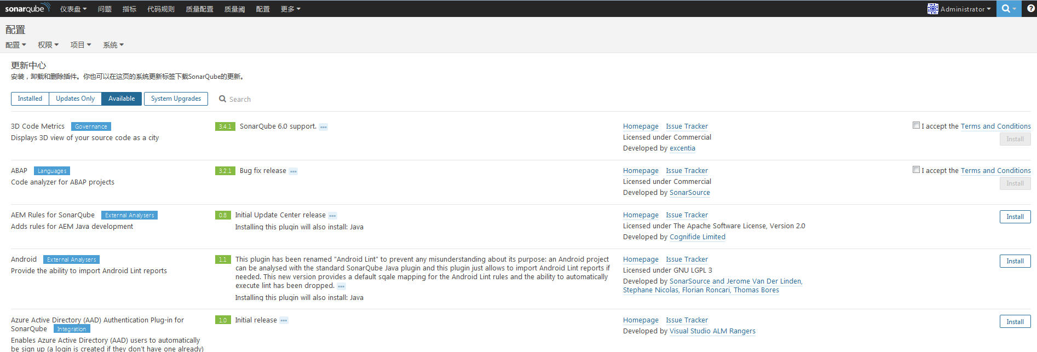Image resolution: width=1037 pixels, height=352 pixels.
Task: Expand Azure AD Initial release ellipsis
Action: tap(284, 321)
